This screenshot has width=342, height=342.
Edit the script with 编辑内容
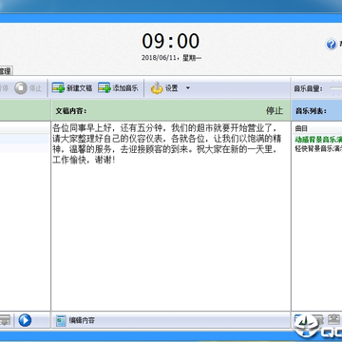pyautogui.click(x=75, y=321)
